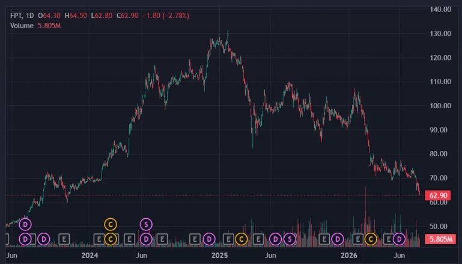Image resolution: width=462 pixels, height=264 pixels.
Task: Click the D dividend marker at June 2025
Action: tap(276, 239)
